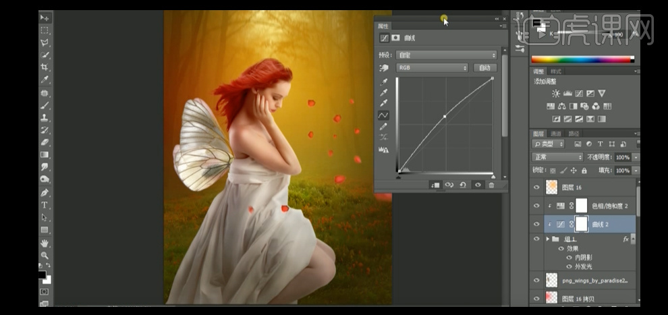Collapse the 组 1 layer effects list
The width and height of the screenshot is (668, 315).
pos(634,239)
